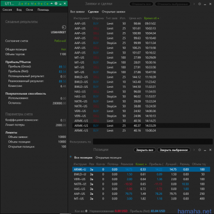Click the И shortcut in UT1 title bar
The image size is (214, 214).
[x=26, y=3]
